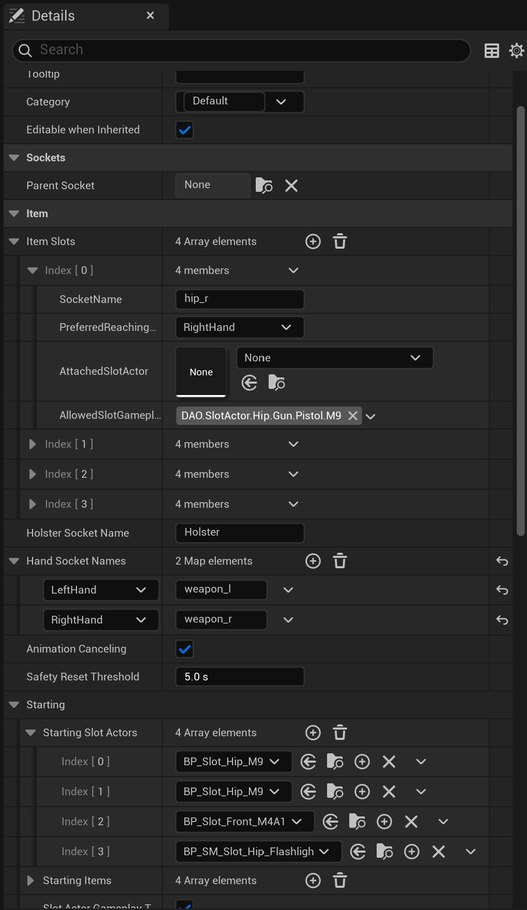Empty the Starting Slot Actors array with trash icon
Viewport: 527px width, 910px height.
(339, 733)
